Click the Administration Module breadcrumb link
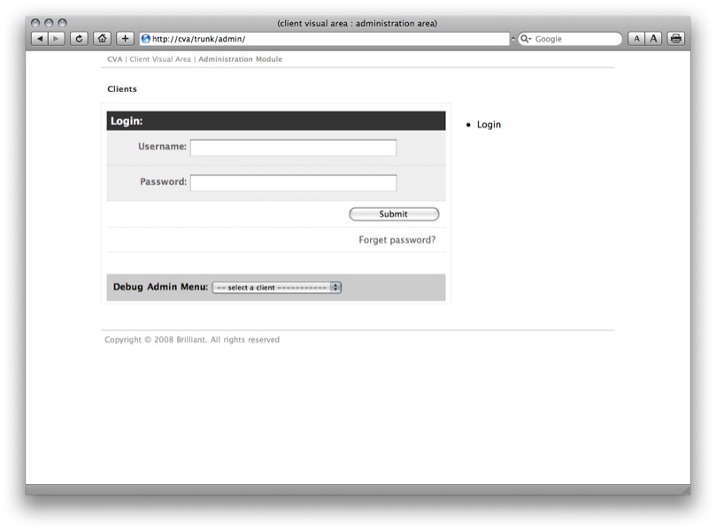This screenshot has width=716, height=530. coord(240,59)
